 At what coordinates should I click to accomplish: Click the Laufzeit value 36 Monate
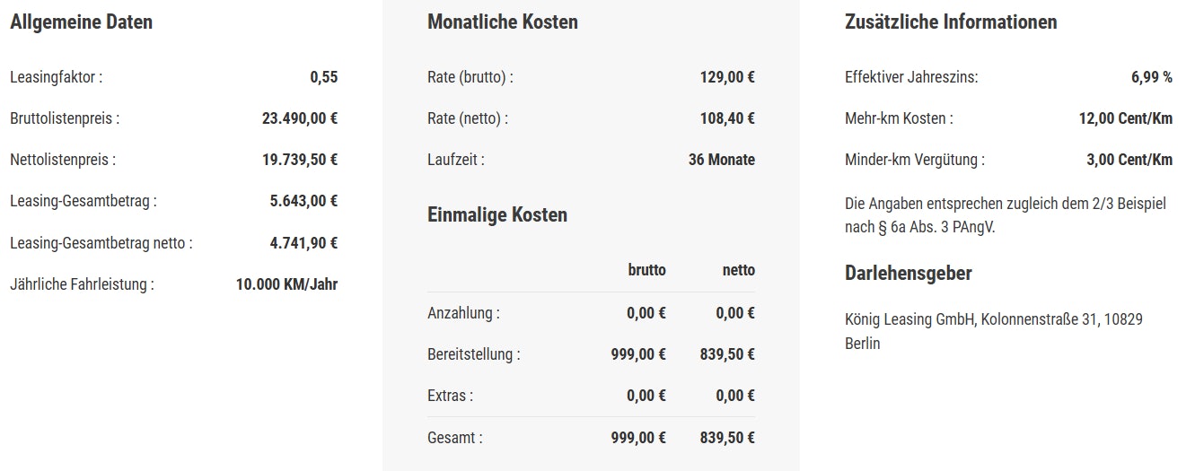721,161
